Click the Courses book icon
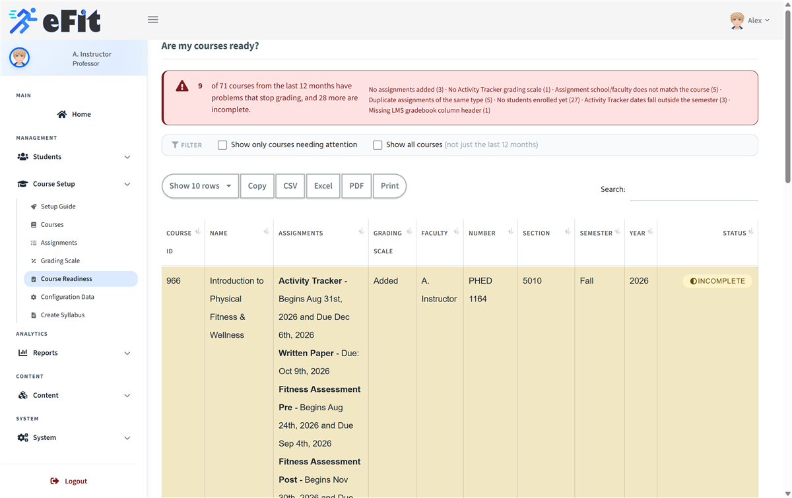792x498 pixels. tap(34, 225)
